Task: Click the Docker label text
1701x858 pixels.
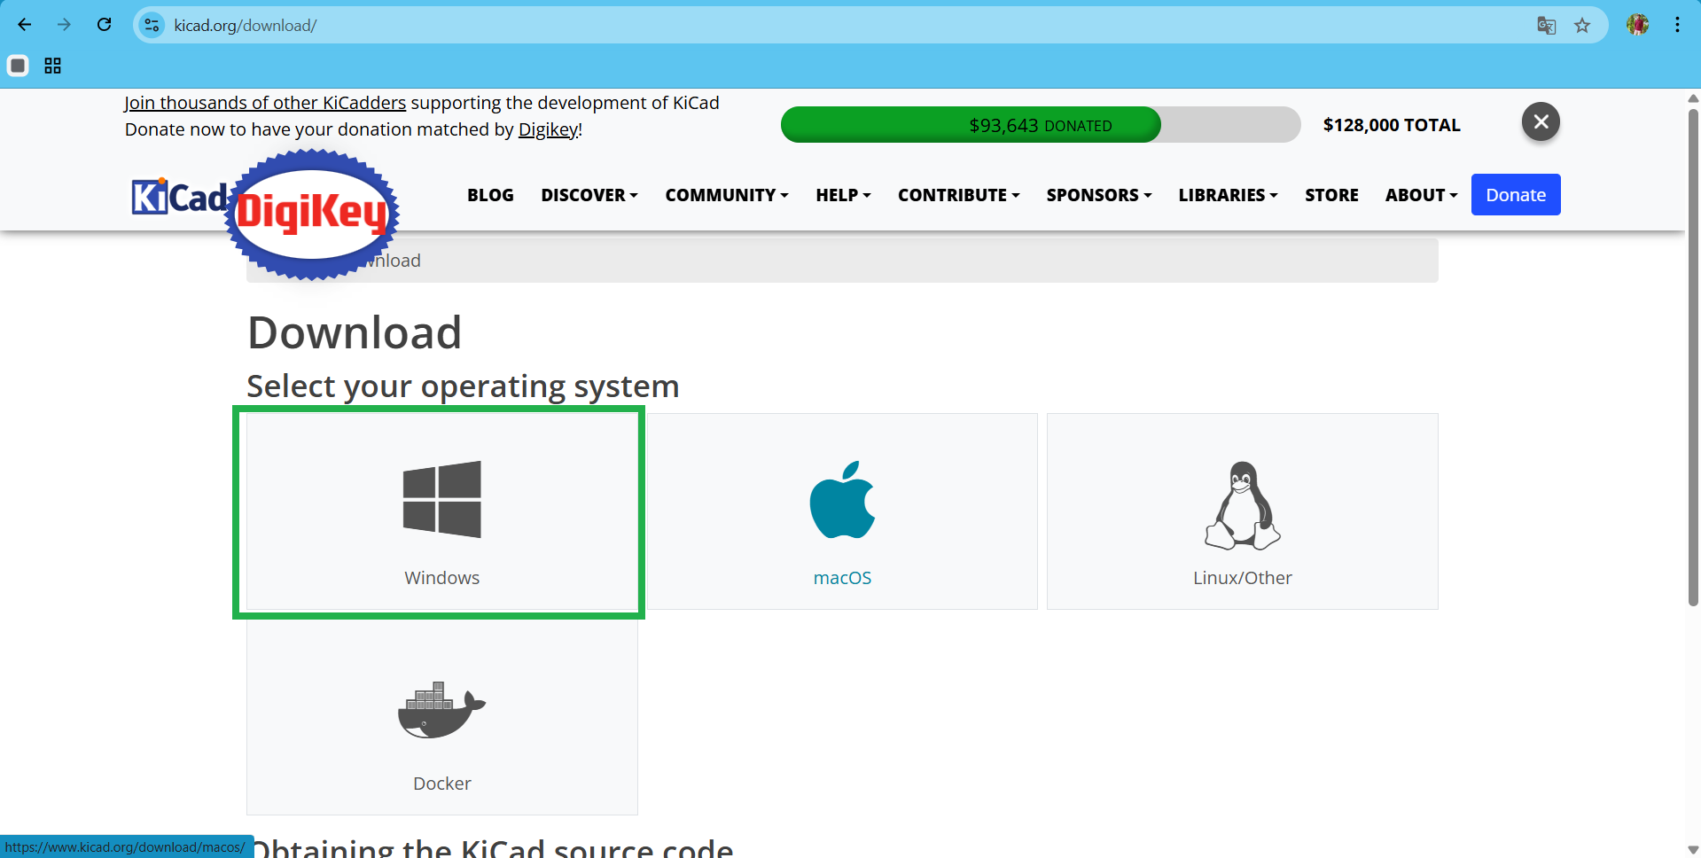Action: pyautogui.click(x=441, y=784)
